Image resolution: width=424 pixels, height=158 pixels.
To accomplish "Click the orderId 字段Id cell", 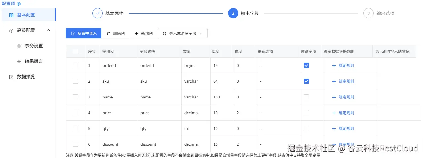I will [119, 65].
